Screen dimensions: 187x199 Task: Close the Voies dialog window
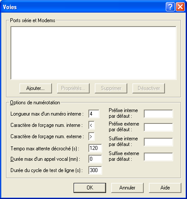pyautogui.click(x=180, y=7)
